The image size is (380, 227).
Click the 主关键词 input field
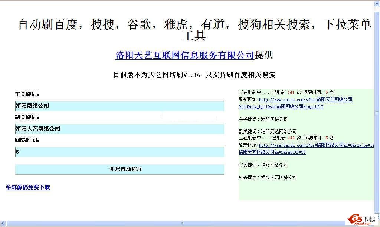point(119,106)
